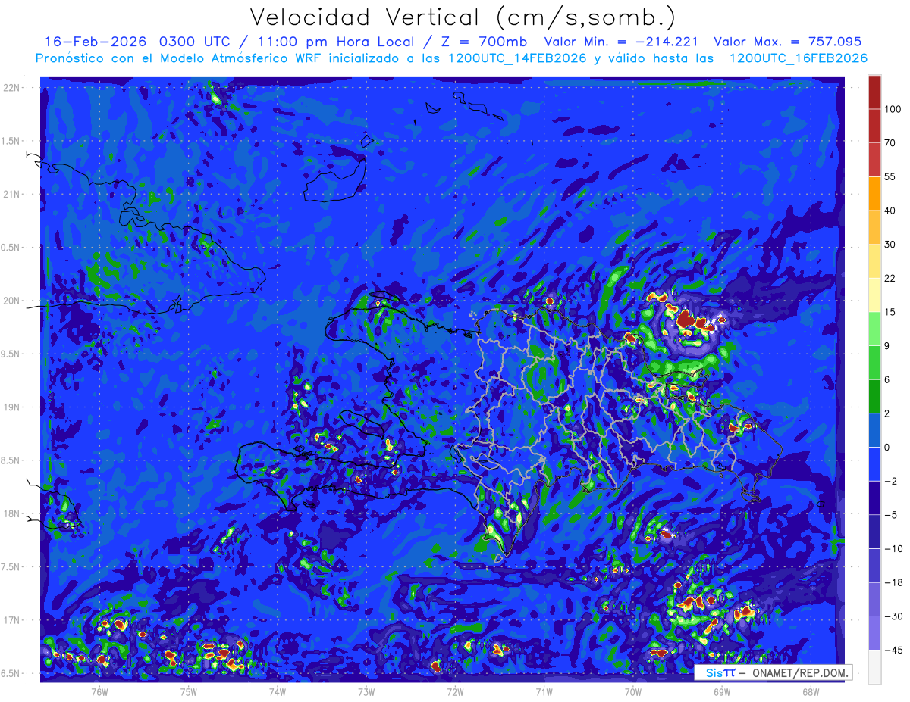Click the latitude label '8.5N'
This screenshot has height=702, width=910.
coord(11,460)
